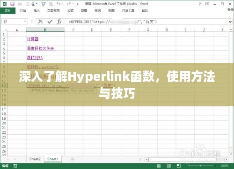Click previous sheet navigation arrow
The image size is (234, 169).
coord(8,159)
